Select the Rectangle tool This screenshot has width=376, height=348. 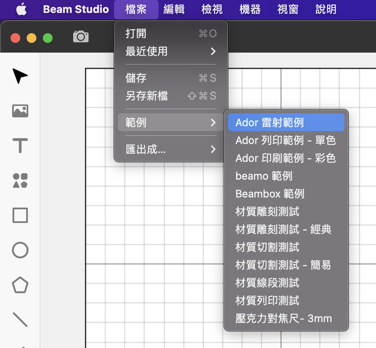(x=20, y=215)
